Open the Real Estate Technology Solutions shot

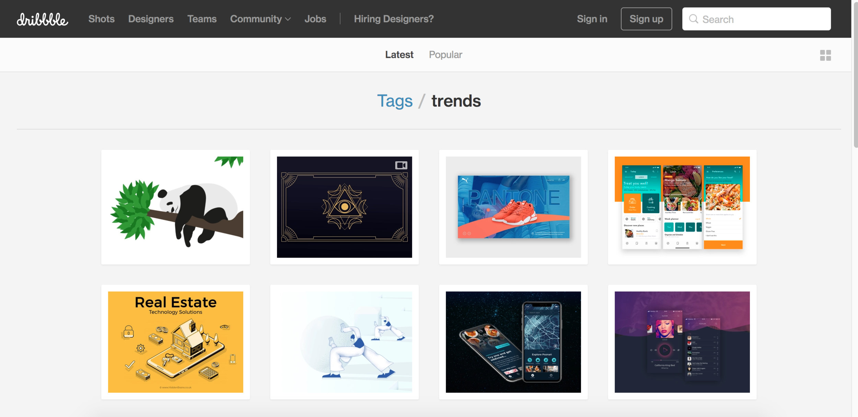(x=175, y=342)
